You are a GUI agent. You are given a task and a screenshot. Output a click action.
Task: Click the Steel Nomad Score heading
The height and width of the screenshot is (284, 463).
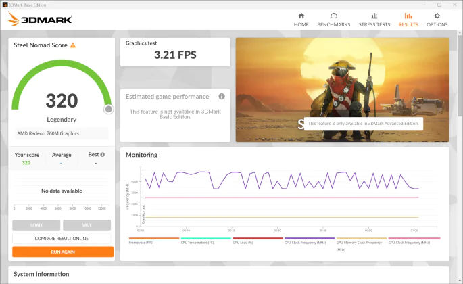click(x=41, y=45)
